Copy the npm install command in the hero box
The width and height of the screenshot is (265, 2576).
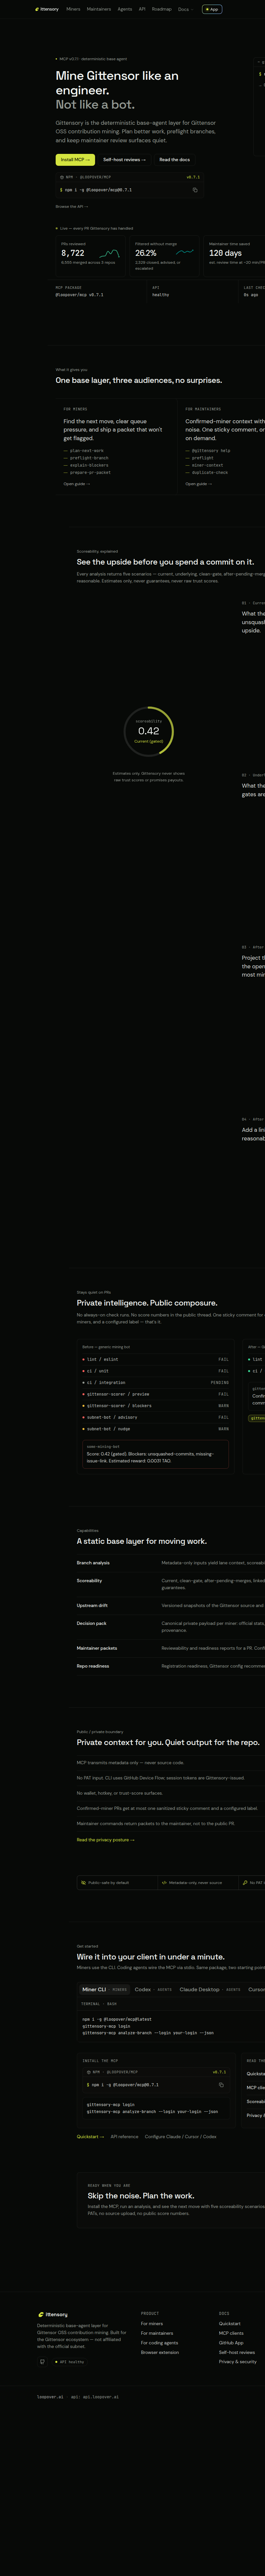[x=195, y=190]
